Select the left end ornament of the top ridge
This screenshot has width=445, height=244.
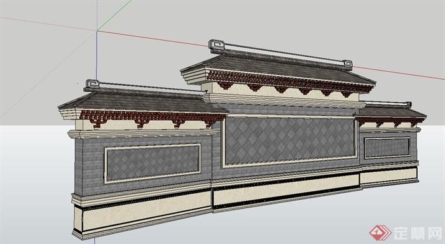coord(216,45)
